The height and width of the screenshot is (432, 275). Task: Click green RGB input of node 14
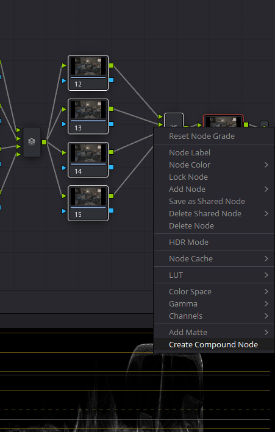(64, 153)
